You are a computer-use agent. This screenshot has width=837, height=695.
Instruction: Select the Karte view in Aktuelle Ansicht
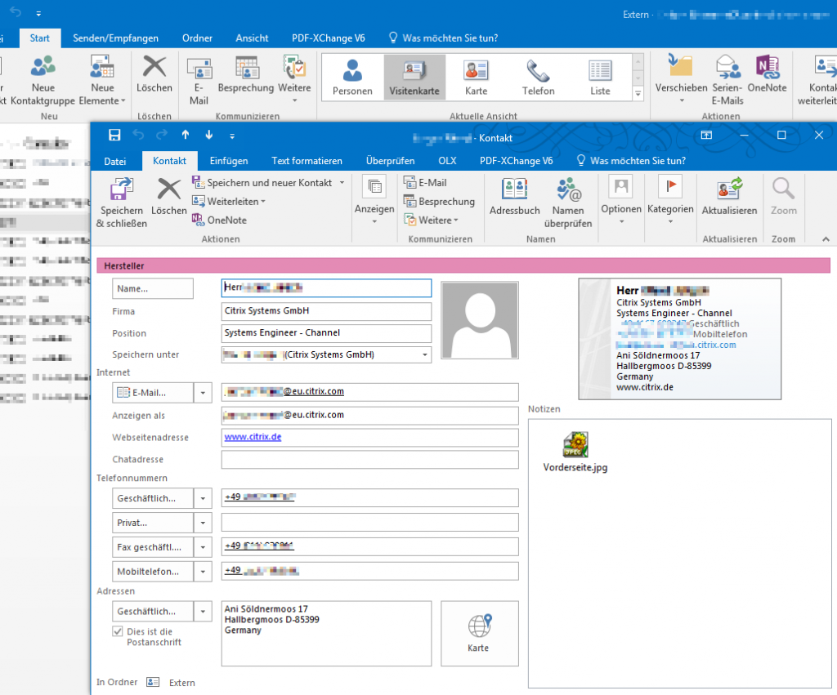coord(477,77)
